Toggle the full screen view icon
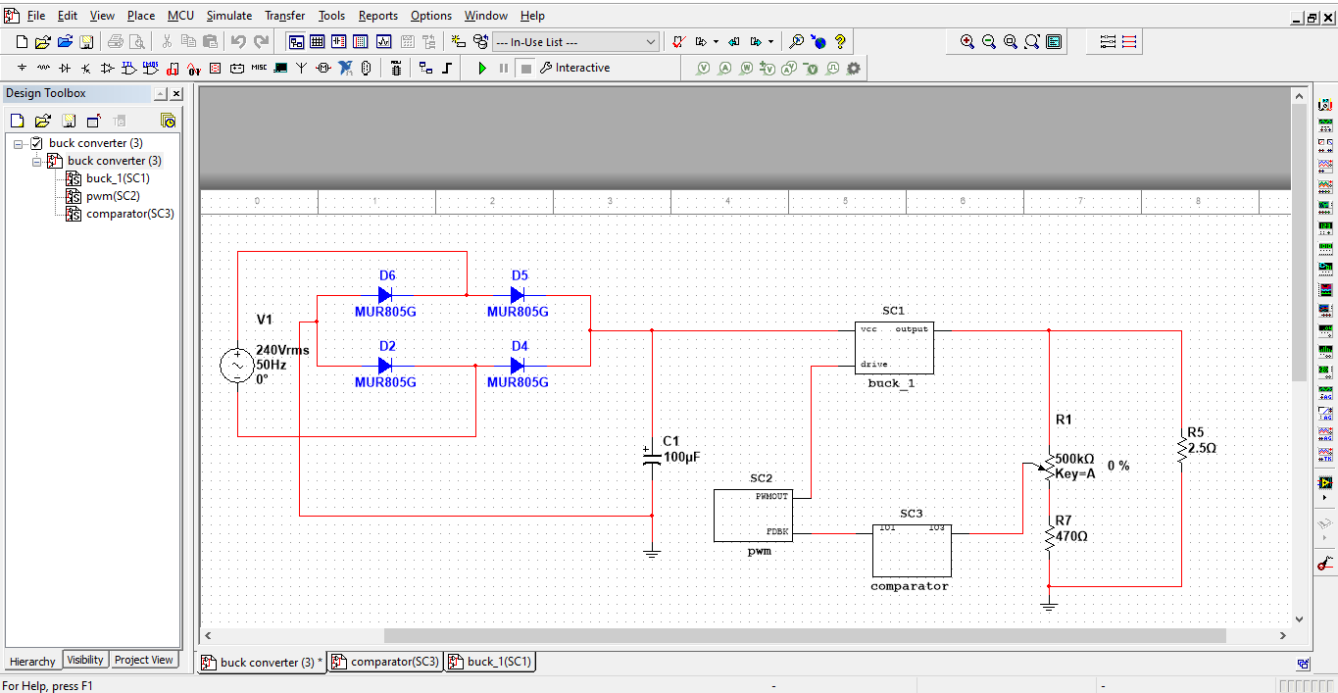This screenshot has width=1338, height=693. pyautogui.click(x=1054, y=42)
